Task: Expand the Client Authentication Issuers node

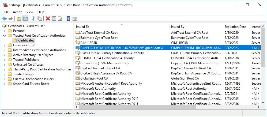Action: click(x=5, y=79)
